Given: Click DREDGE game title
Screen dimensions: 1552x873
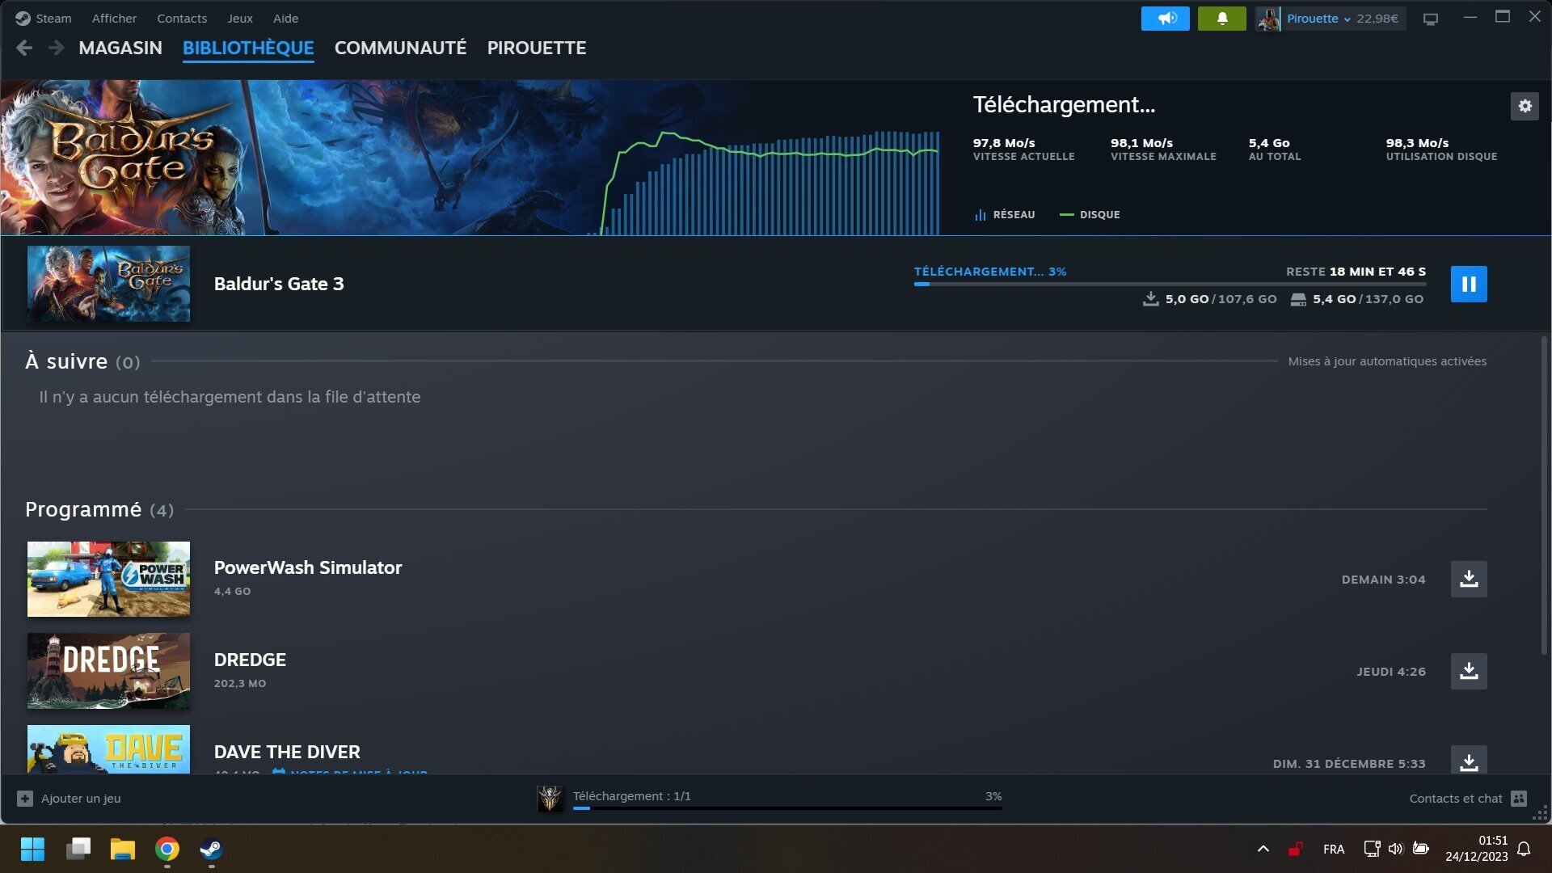Looking at the screenshot, I should 250,660.
